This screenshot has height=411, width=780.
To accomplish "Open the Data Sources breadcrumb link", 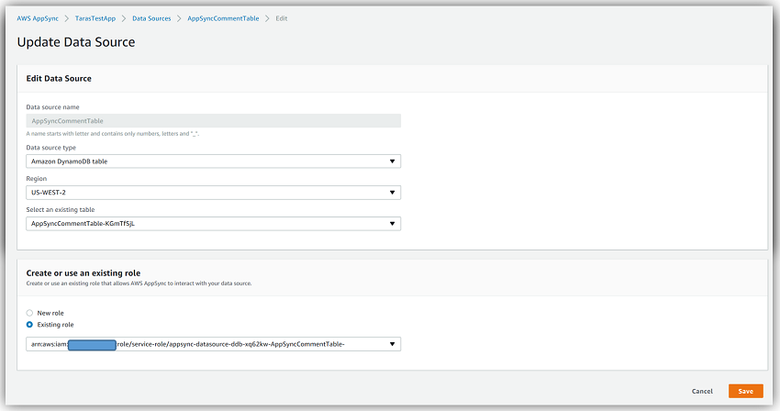I will click(150, 18).
